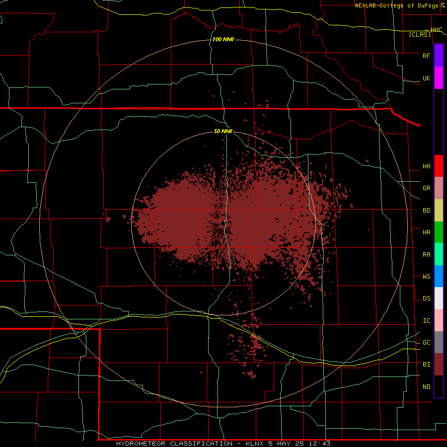
Task: Click the BI brown legend swatch
Action: point(439,365)
